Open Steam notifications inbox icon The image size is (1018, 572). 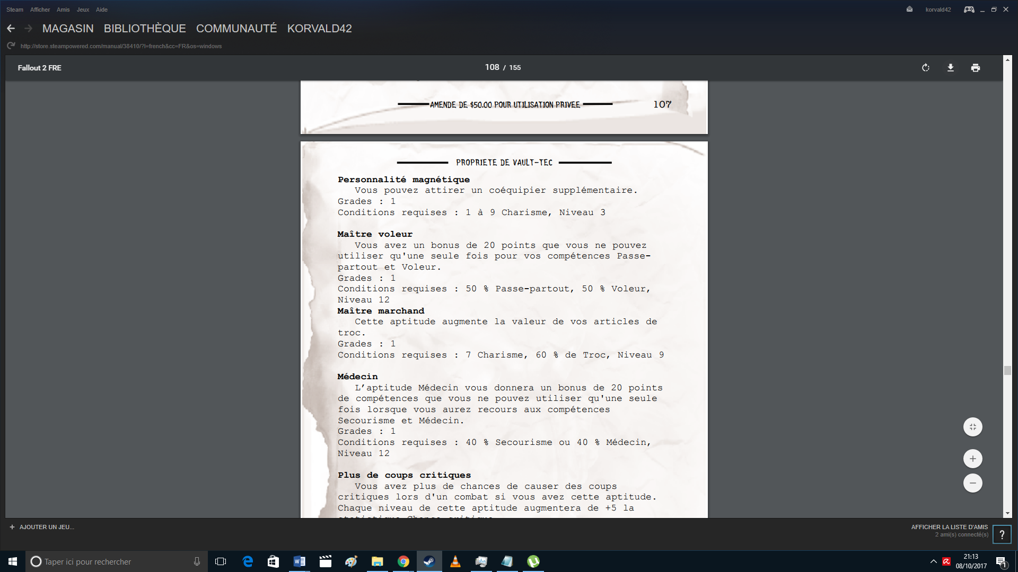[909, 9]
